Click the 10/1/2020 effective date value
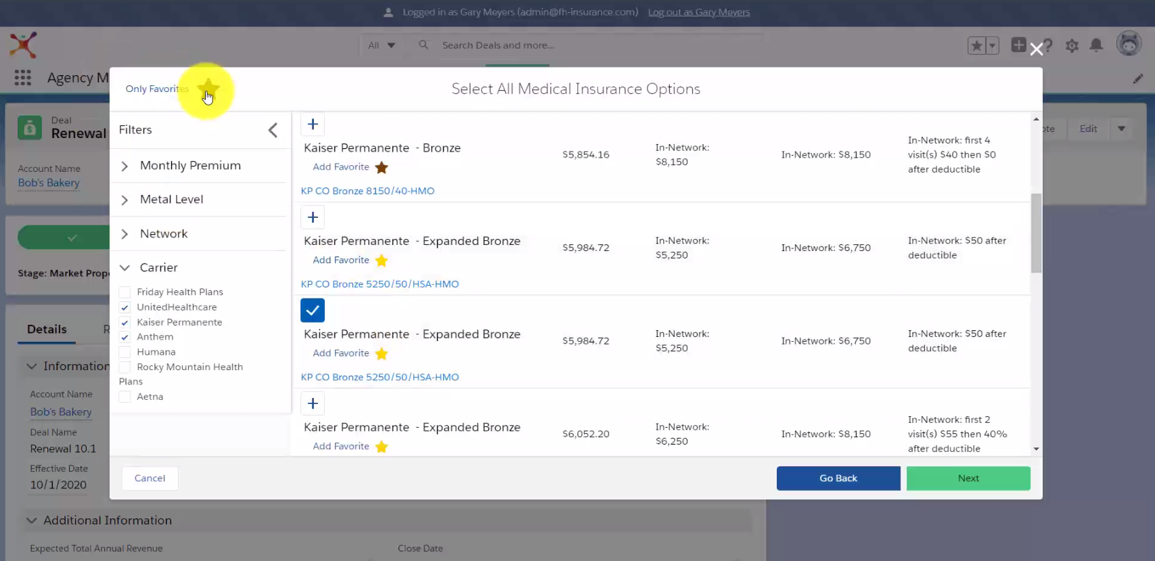Screen dimensions: 1155x561 point(58,485)
